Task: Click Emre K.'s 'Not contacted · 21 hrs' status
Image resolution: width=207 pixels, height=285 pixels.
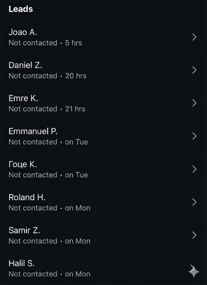Action: click(47, 109)
